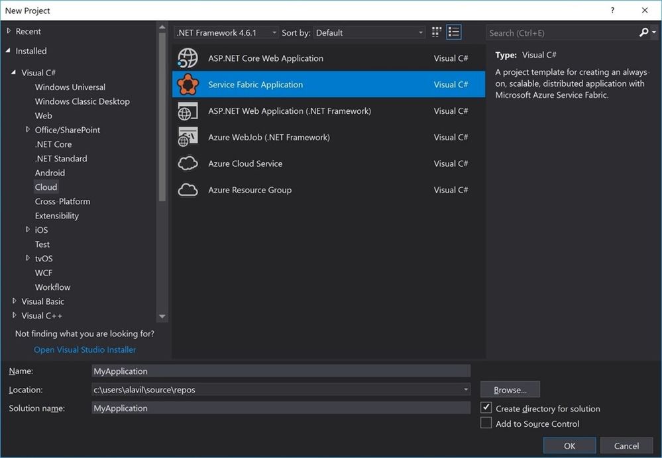Expand the iOS node

click(28, 230)
